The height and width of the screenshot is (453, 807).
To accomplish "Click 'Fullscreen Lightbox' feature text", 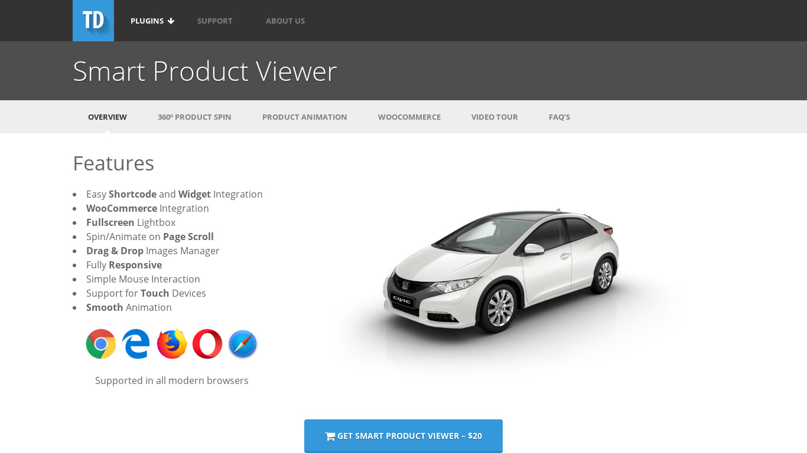I will pos(131,222).
